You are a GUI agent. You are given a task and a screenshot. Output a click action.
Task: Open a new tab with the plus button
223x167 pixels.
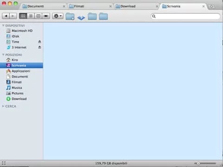point(211,6)
